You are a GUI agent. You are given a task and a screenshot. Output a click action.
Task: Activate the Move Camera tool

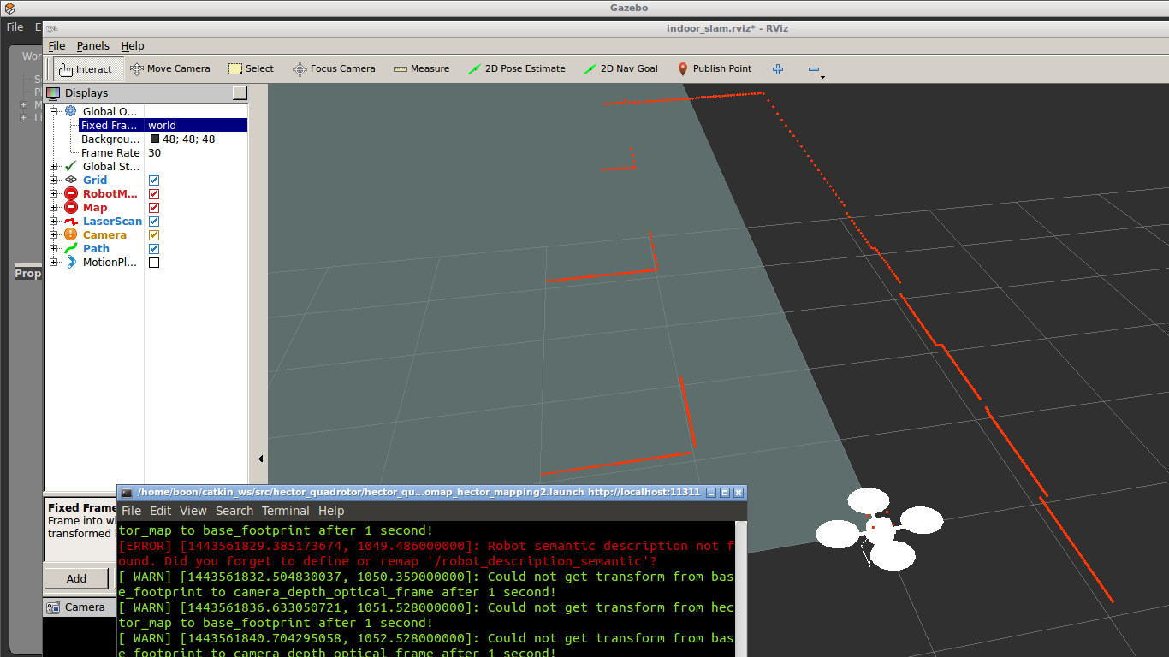[x=169, y=69]
